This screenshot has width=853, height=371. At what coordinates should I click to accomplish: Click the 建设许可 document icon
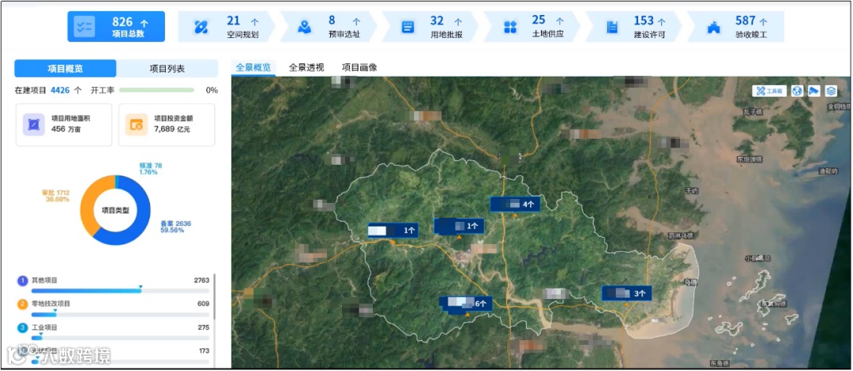click(613, 27)
